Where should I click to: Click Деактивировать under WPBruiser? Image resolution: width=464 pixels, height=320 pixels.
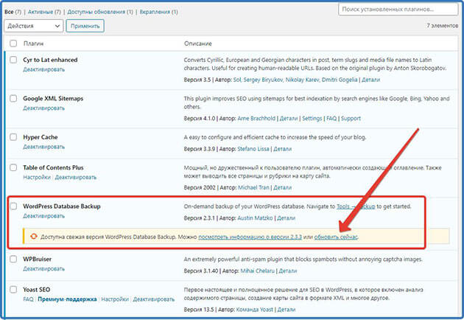(x=43, y=268)
